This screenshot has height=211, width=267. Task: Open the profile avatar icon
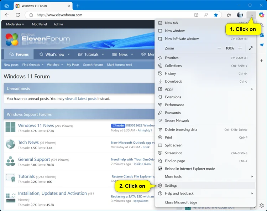(240, 15)
